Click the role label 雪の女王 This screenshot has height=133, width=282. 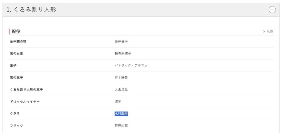coord(16,53)
